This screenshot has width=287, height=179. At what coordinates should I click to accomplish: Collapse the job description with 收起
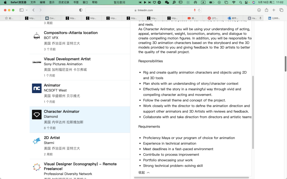point(144,172)
